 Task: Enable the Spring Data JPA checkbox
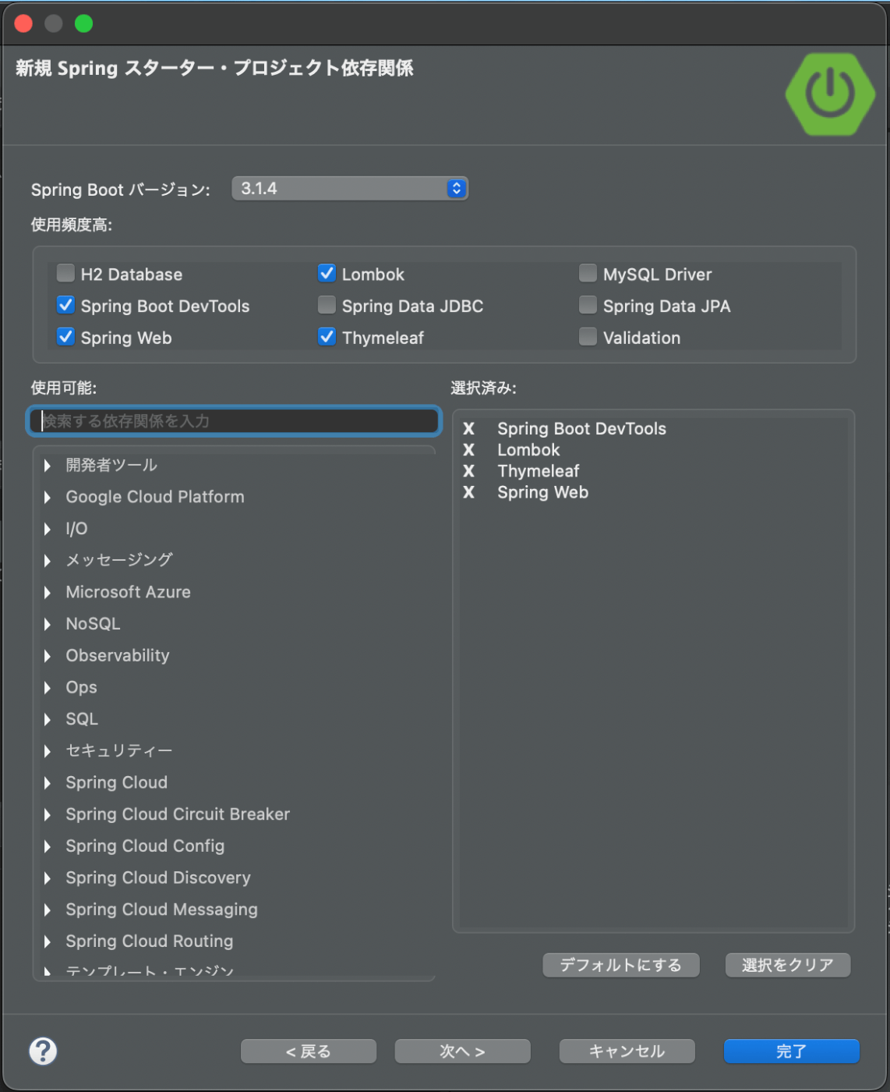[588, 305]
